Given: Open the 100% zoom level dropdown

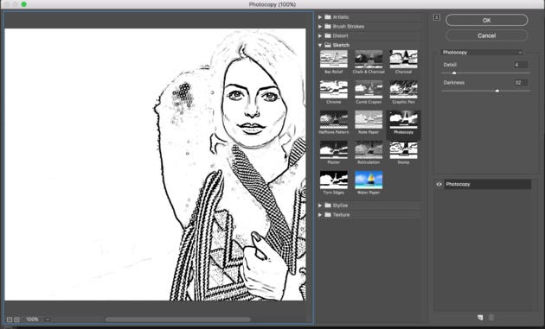Looking at the screenshot, I should tap(48, 320).
